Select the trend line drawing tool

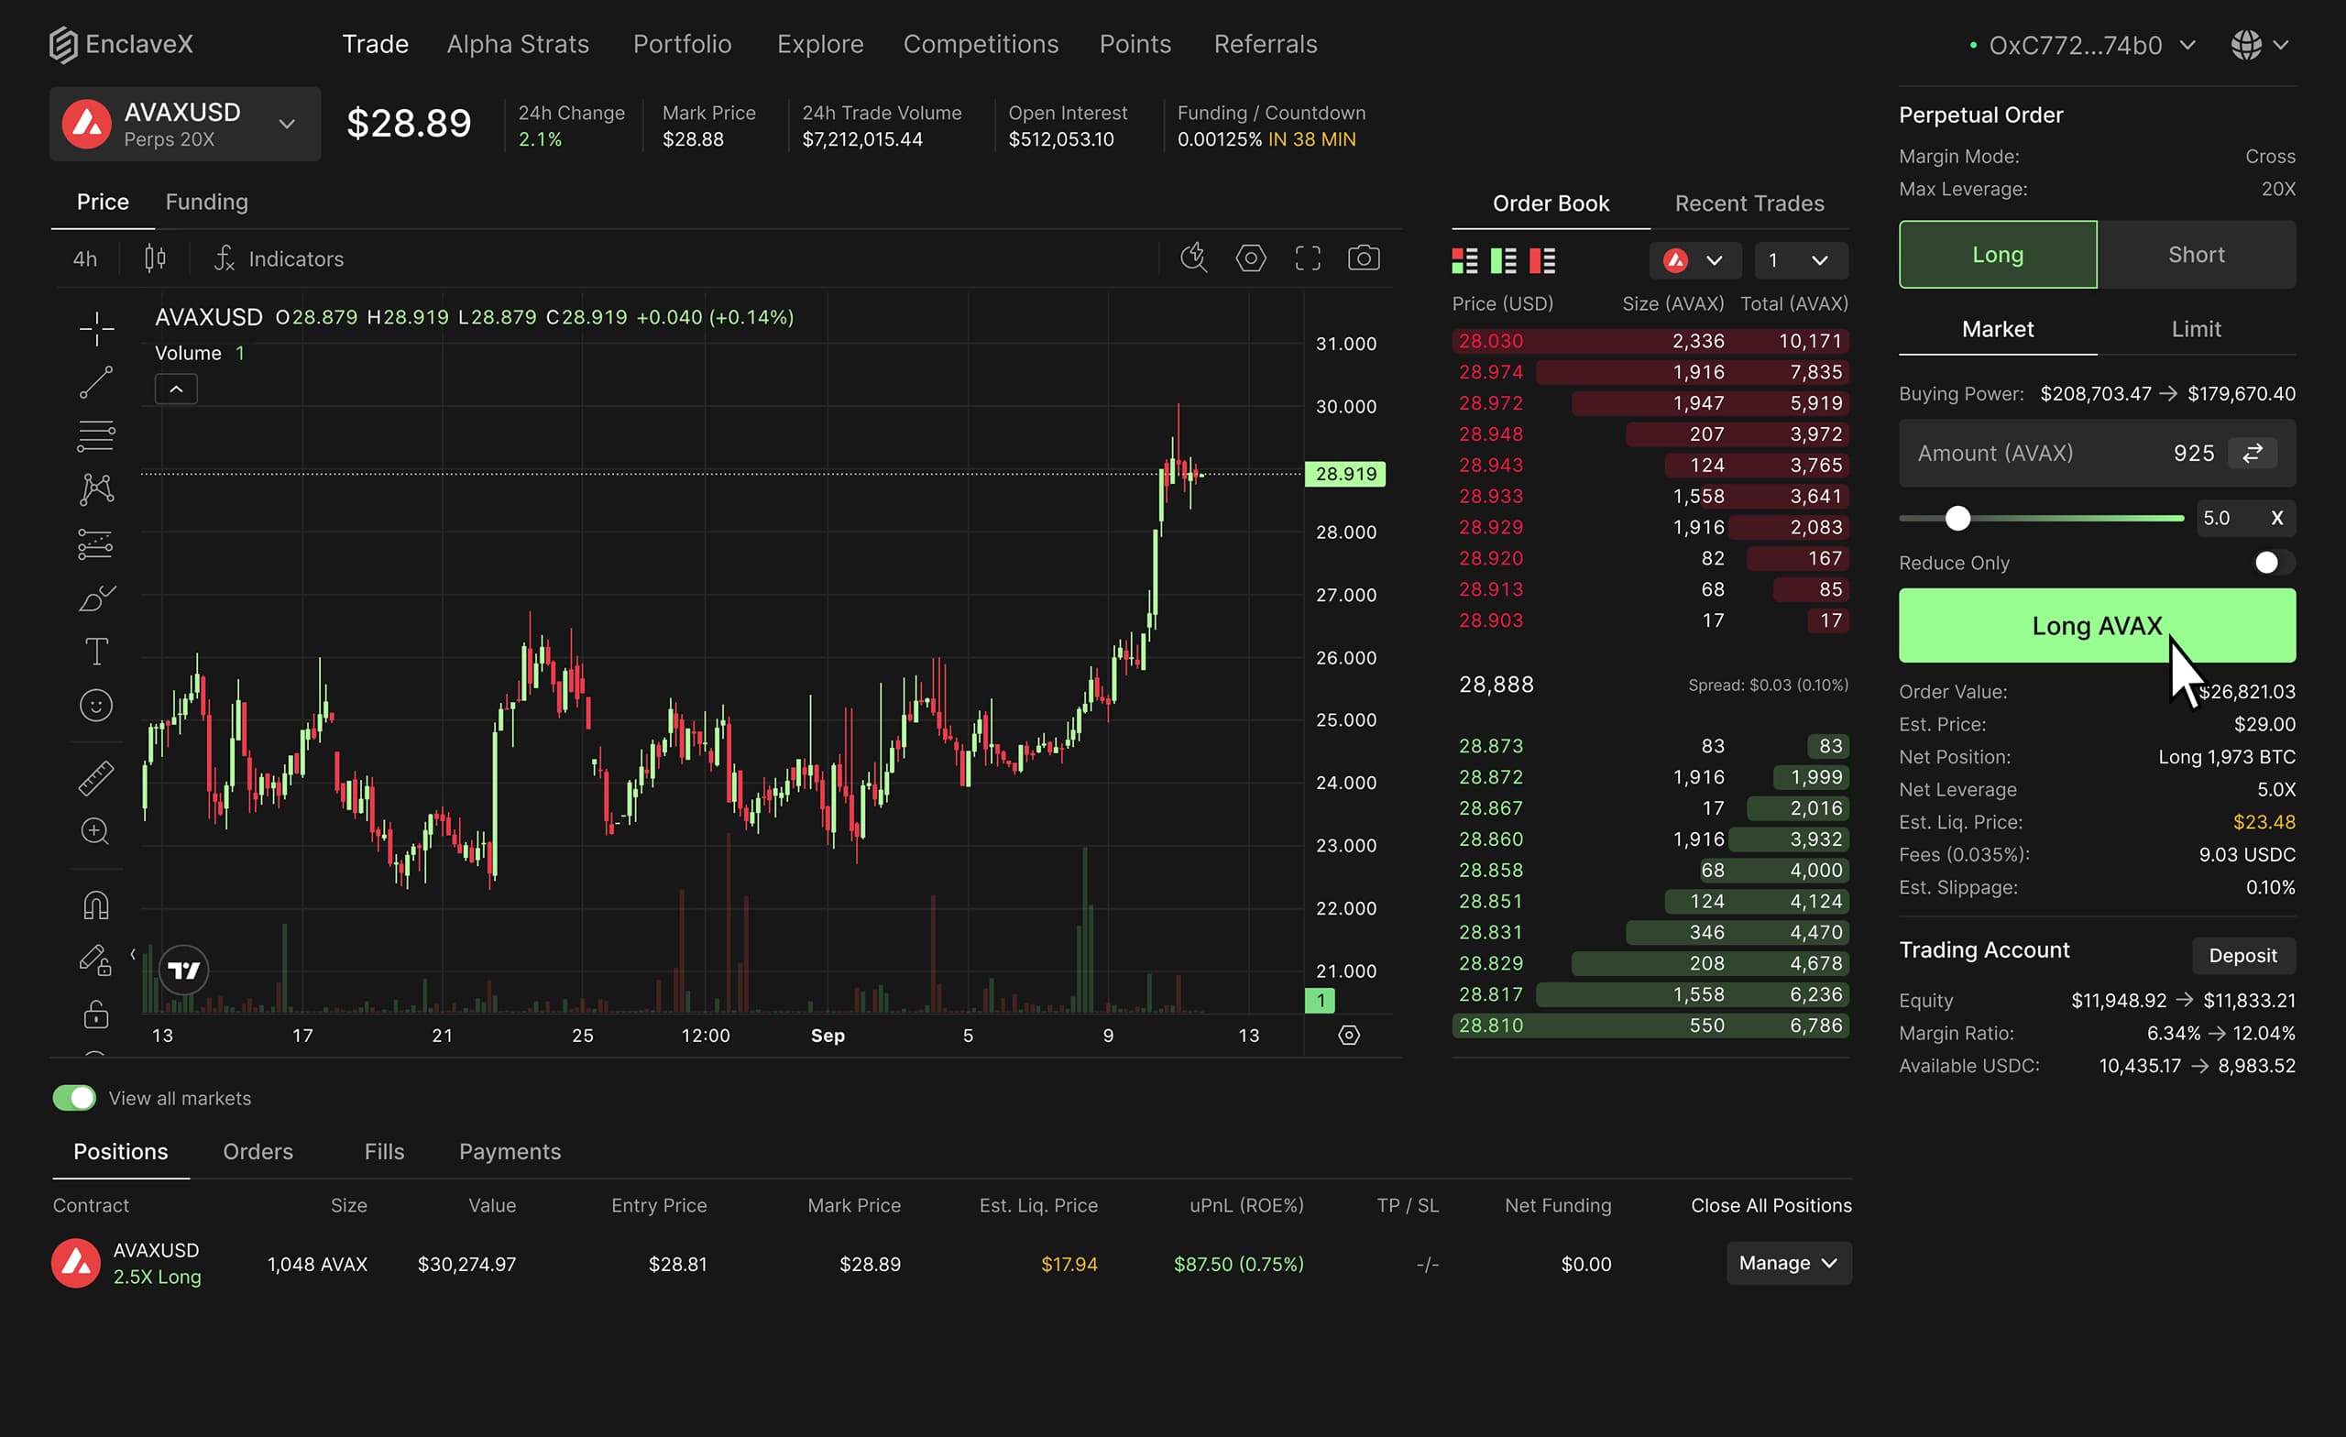pyautogui.click(x=96, y=383)
